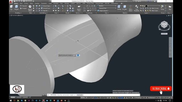Click the Extrude Faces tool
The image size is (182, 102).
(x=46, y=8)
